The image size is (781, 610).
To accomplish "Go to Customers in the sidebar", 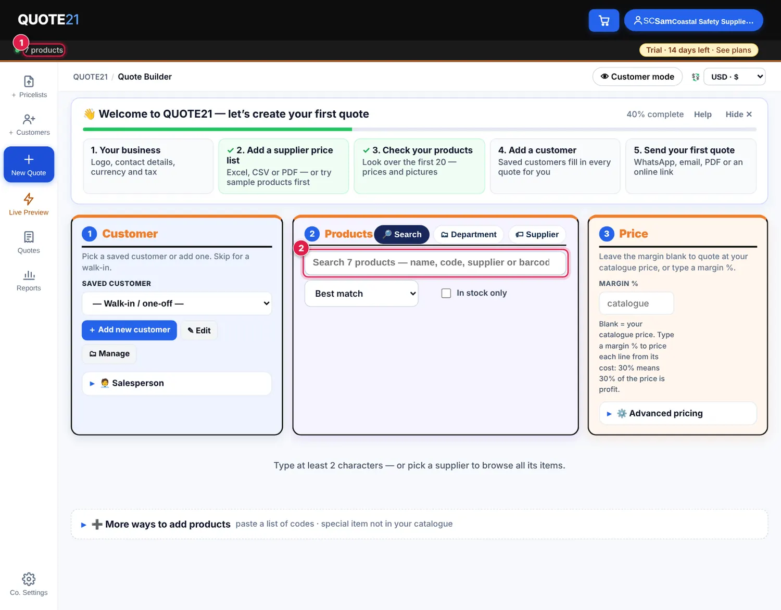I will coord(29,125).
